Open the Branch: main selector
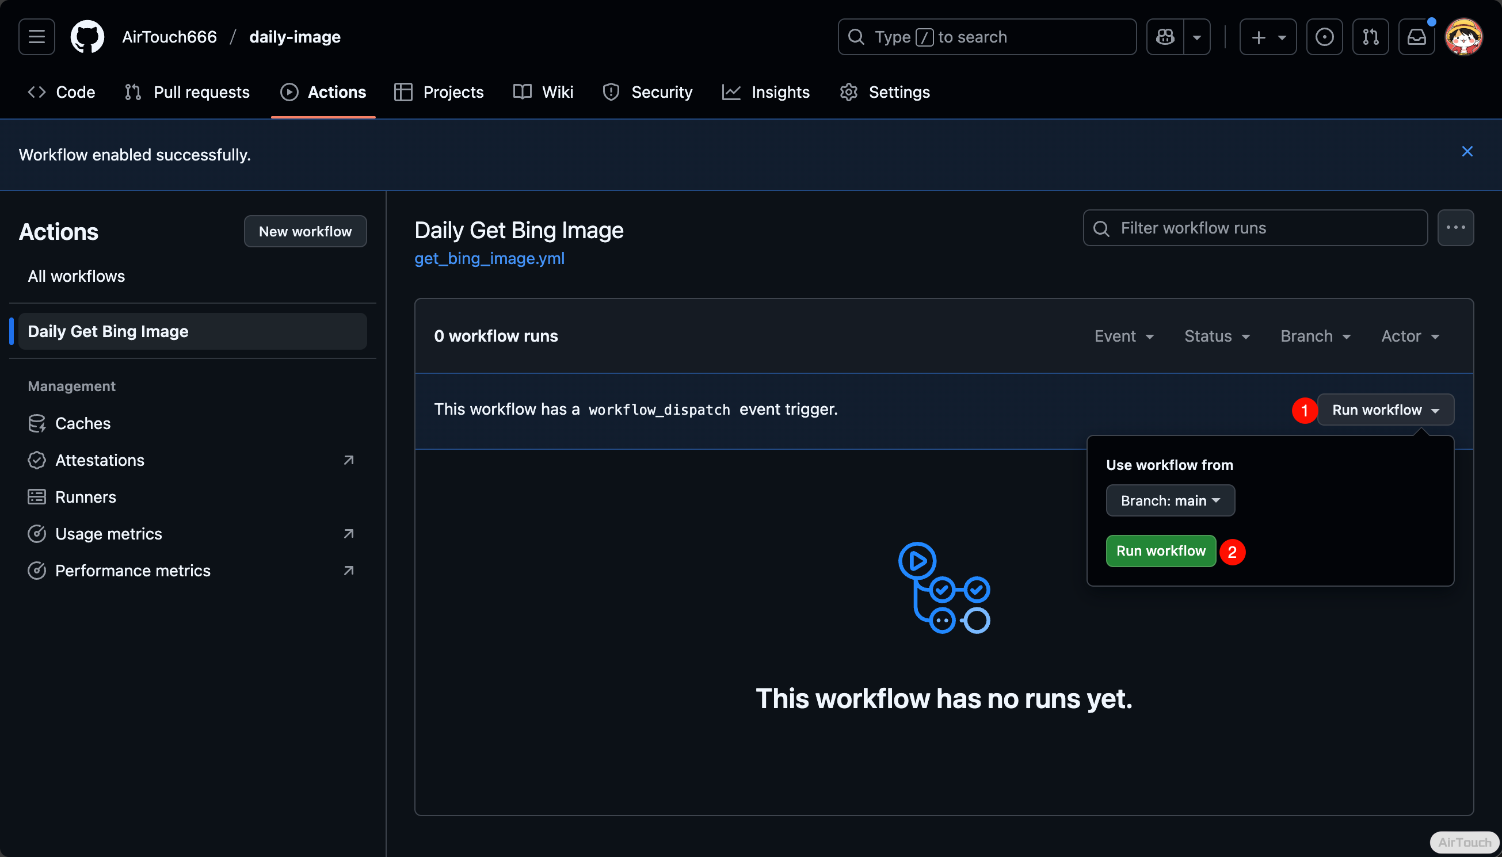The height and width of the screenshot is (857, 1502). 1170,500
